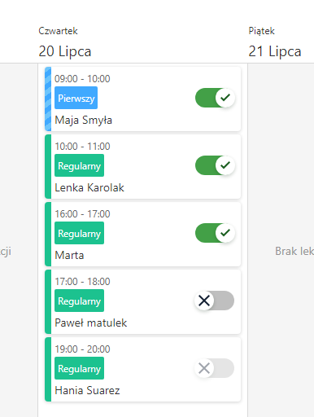Click striped blue bar on Maja's card
This screenshot has height=417, width=314.
tap(48, 99)
